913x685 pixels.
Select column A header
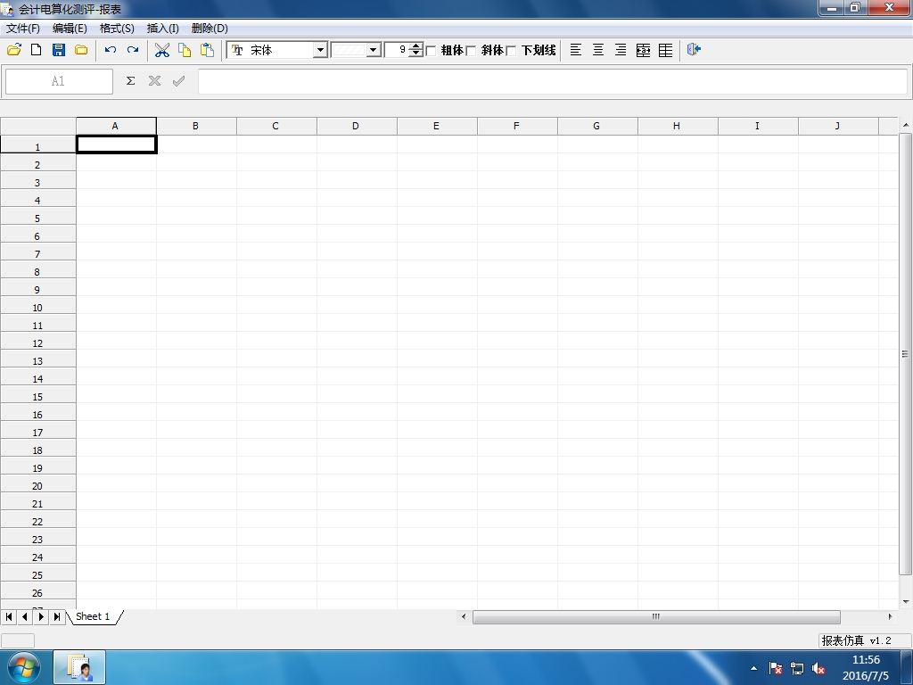(116, 126)
